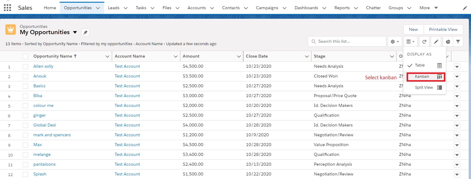Select Kanban from Display As menu

(426, 77)
